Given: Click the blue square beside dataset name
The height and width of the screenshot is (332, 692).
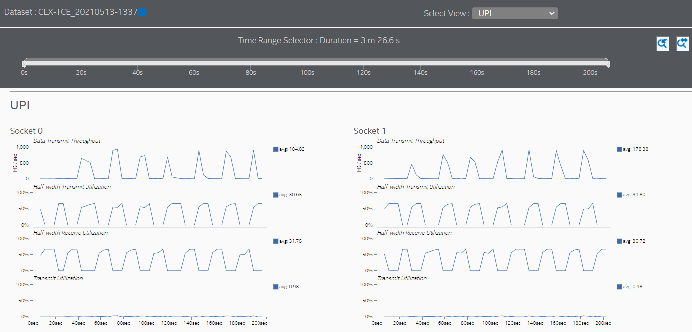Looking at the screenshot, I should point(142,12).
